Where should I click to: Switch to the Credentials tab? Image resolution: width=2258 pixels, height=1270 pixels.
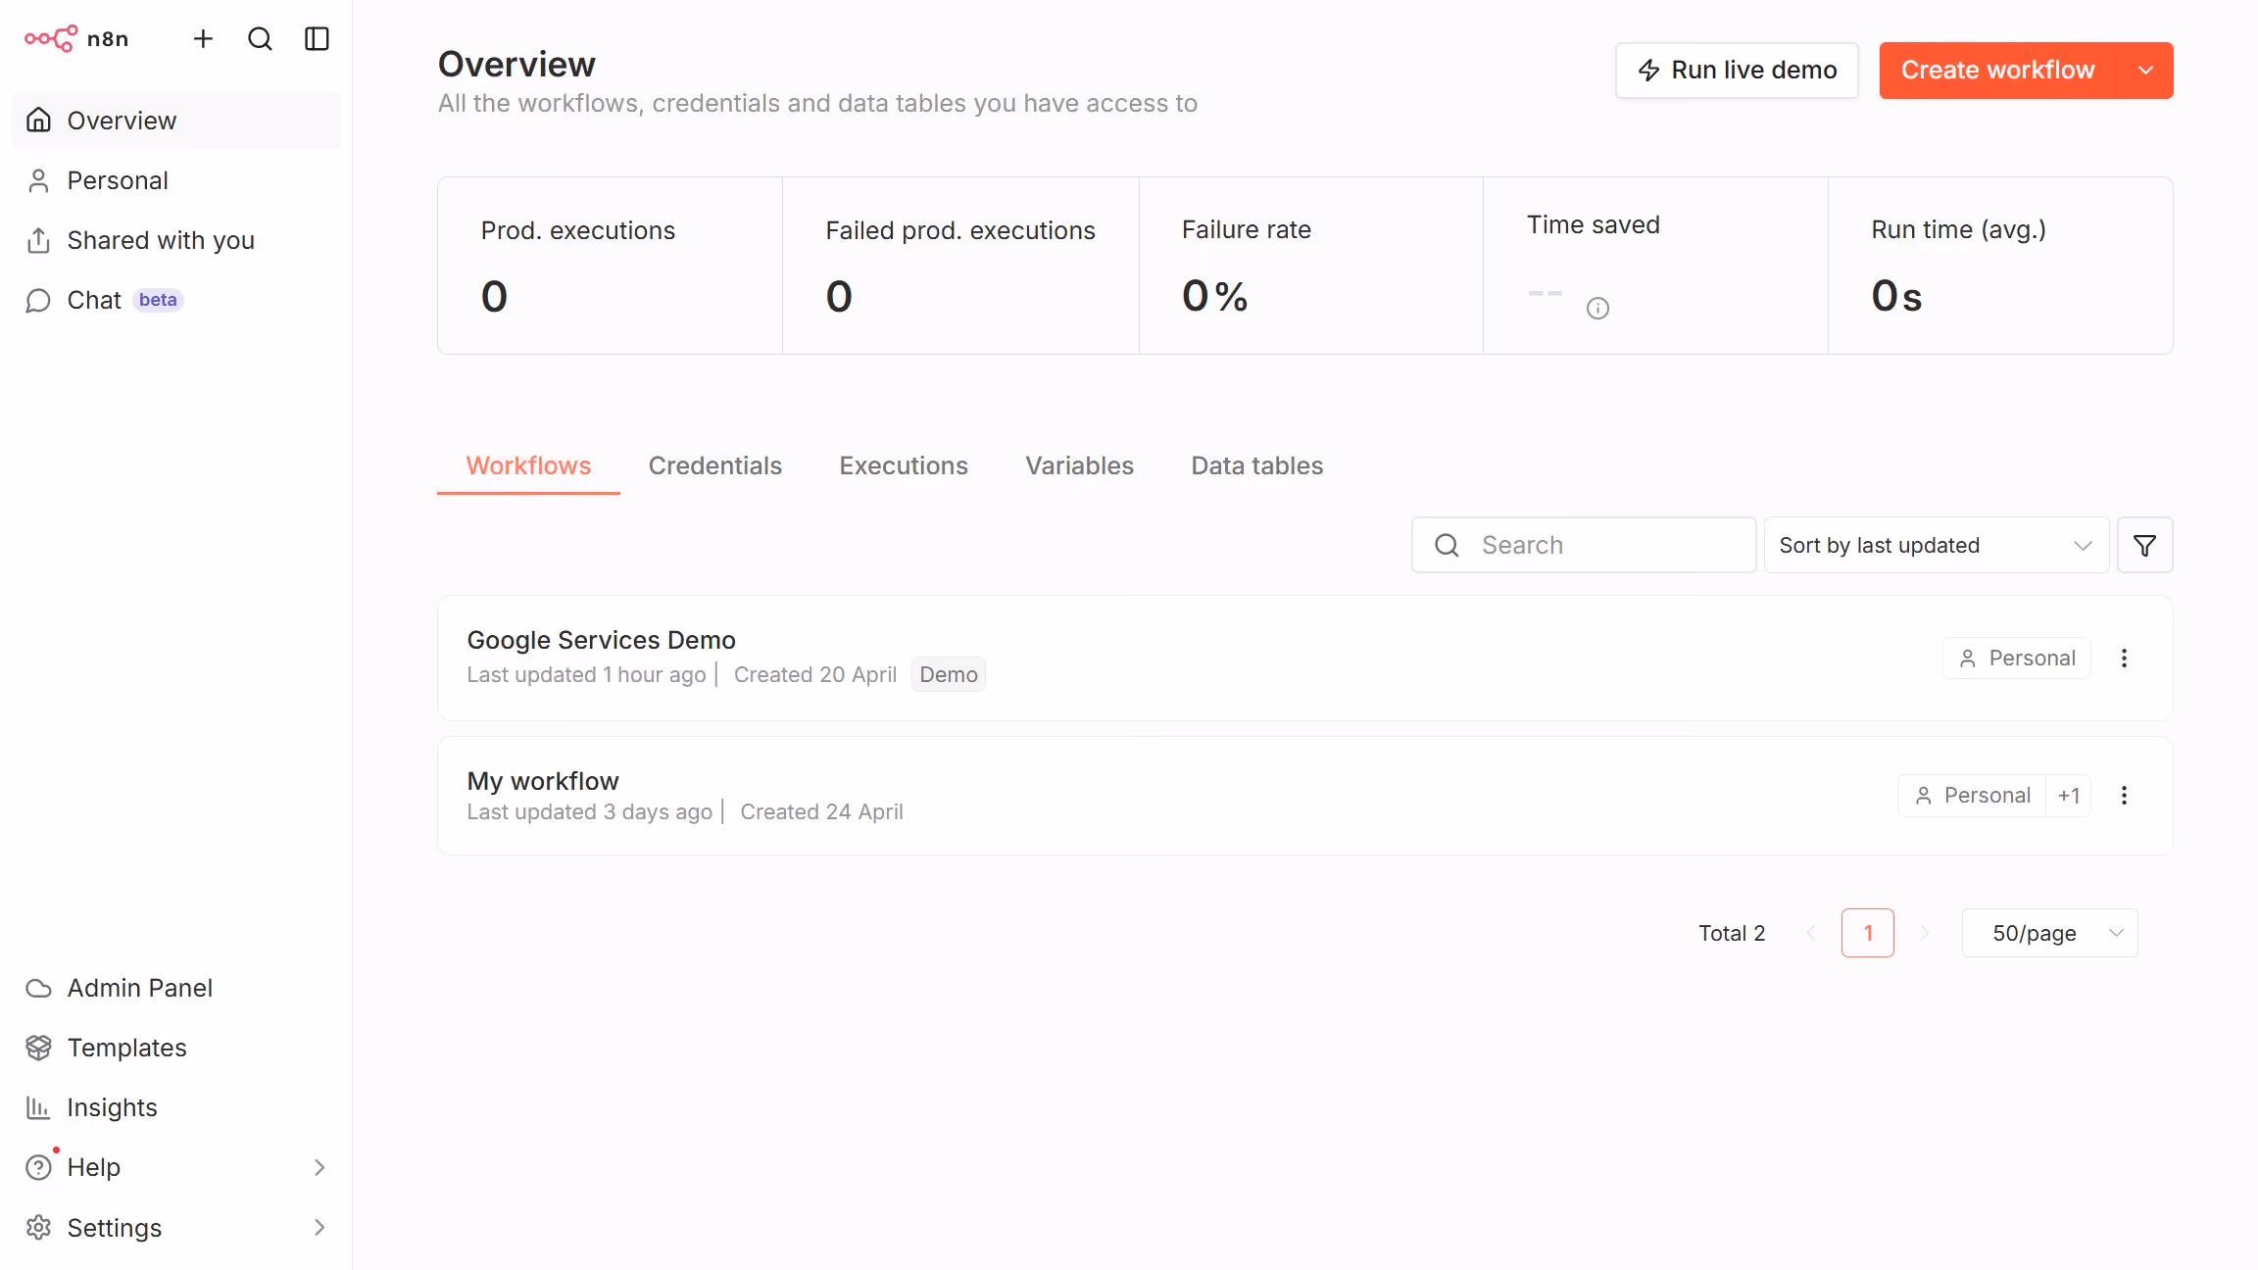(x=715, y=465)
